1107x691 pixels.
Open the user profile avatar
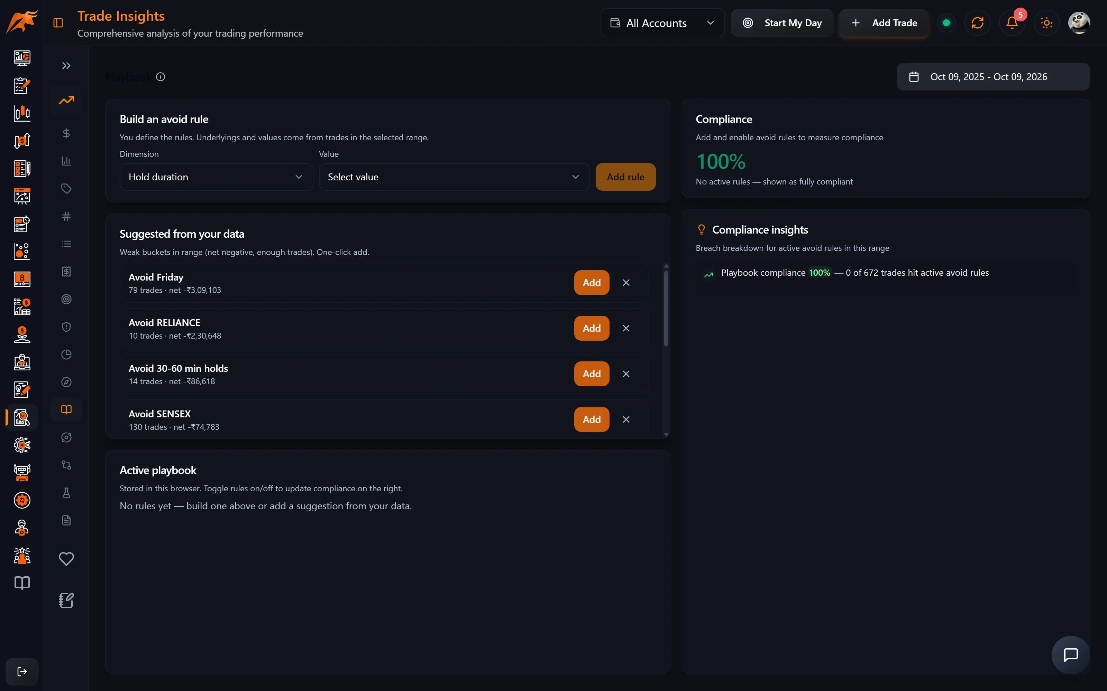(x=1079, y=23)
